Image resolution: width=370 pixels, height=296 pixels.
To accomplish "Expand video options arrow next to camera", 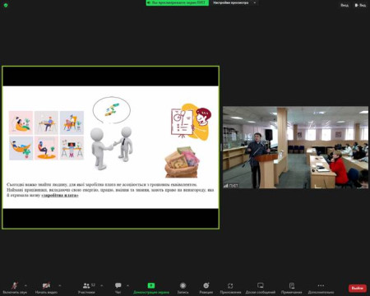I will [60, 285].
